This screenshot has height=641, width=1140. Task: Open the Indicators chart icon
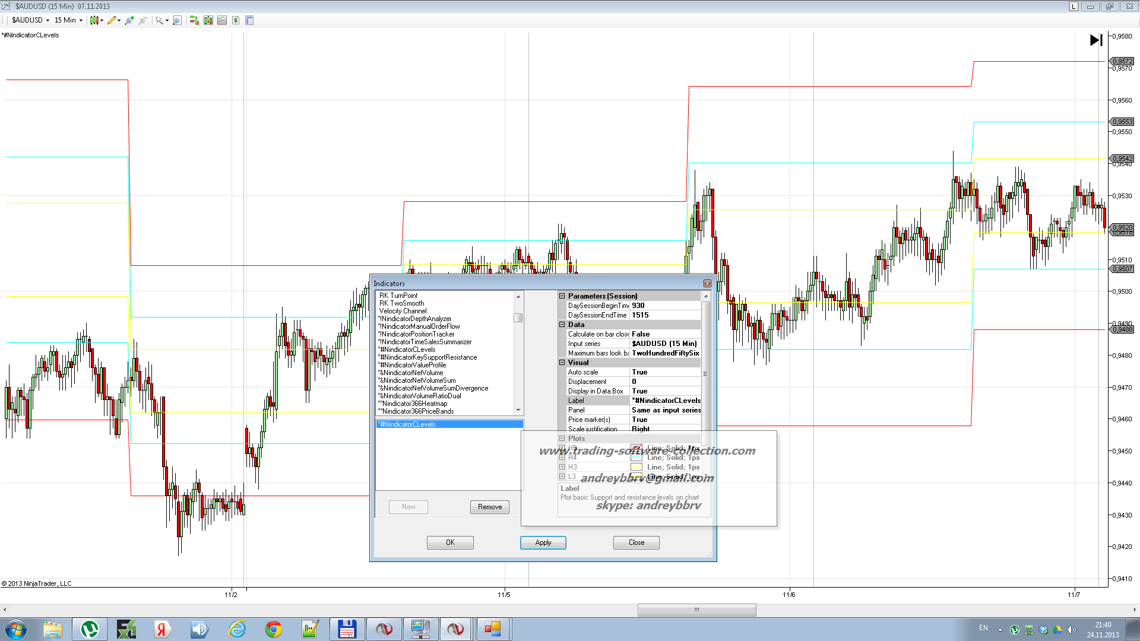point(222,20)
